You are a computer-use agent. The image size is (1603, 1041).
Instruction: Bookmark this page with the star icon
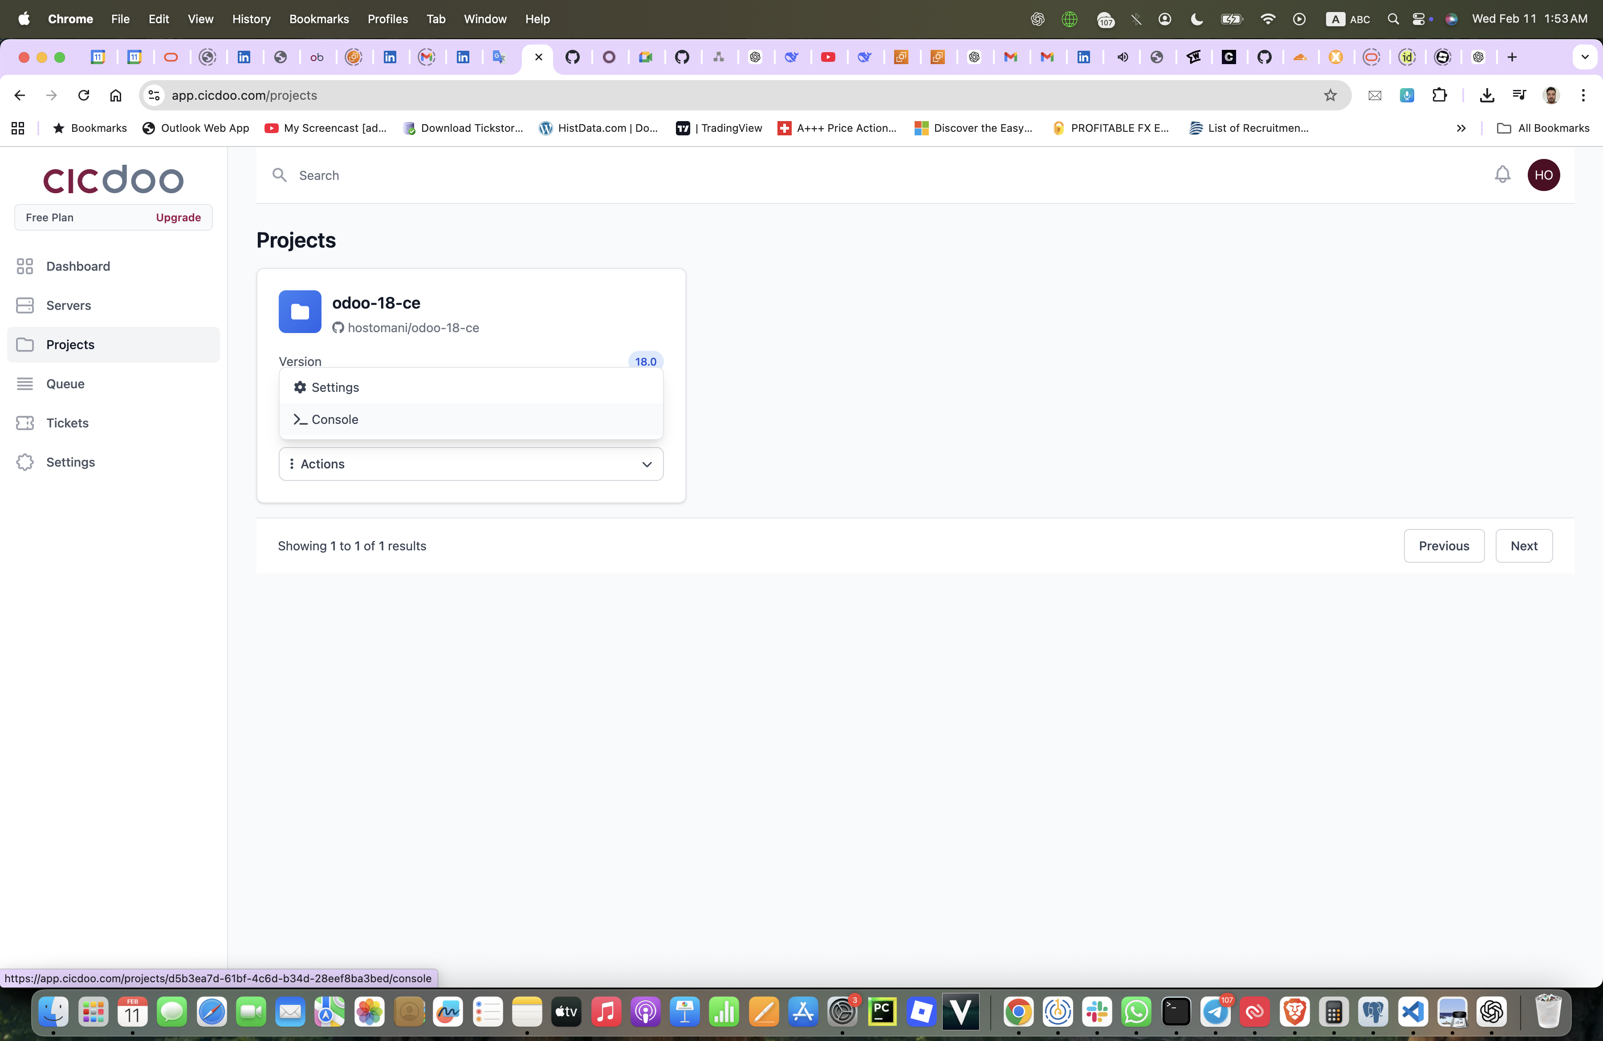[1330, 96]
